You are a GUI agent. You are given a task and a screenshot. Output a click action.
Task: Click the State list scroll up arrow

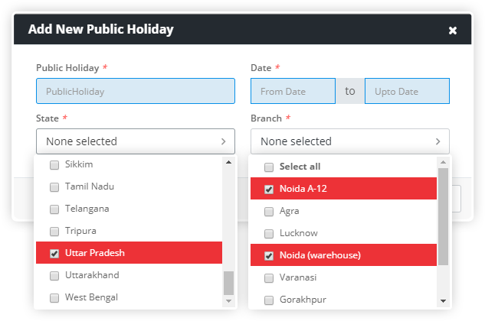point(228,162)
